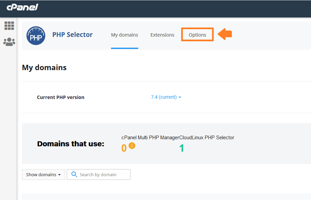This screenshot has height=200, width=311.
Task: Click the PHP Selector title text
Action: (72, 35)
